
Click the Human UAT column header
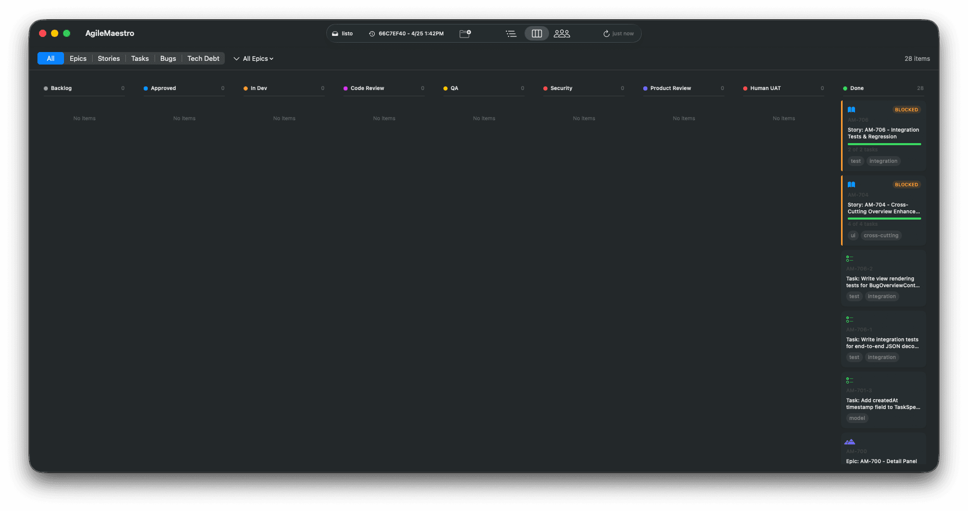[784, 88]
